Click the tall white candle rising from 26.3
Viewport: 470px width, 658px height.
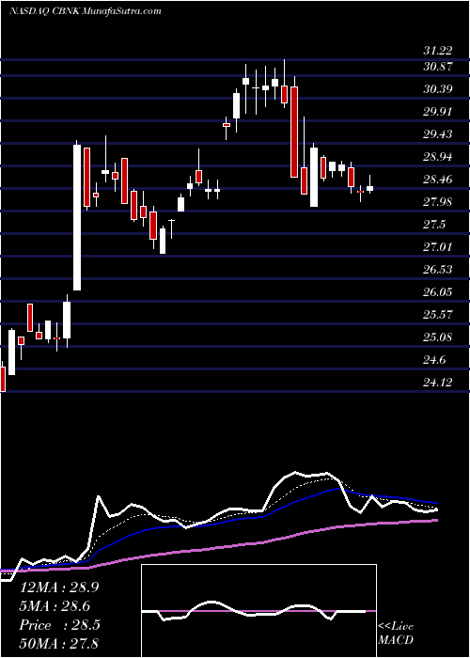pyautogui.click(x=77, y=217)
